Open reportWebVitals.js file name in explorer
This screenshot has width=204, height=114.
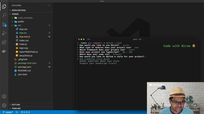point(28,52)
